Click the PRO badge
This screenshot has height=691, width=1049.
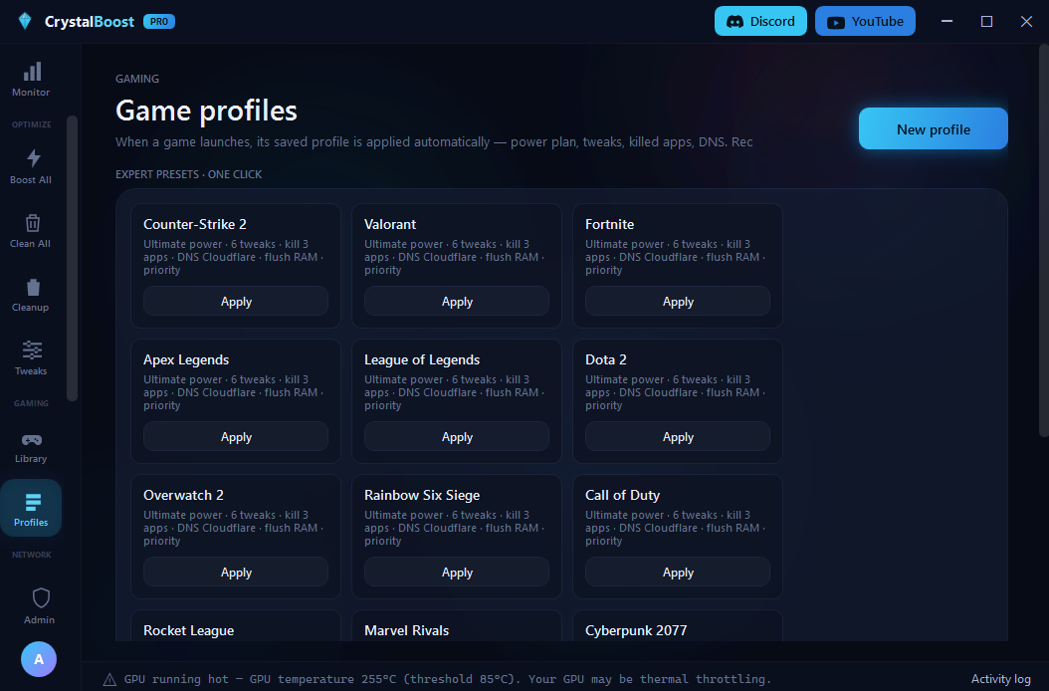(159, 22)
